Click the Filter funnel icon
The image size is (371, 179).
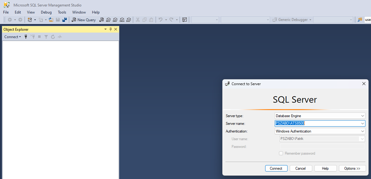(x=46, y=37)
